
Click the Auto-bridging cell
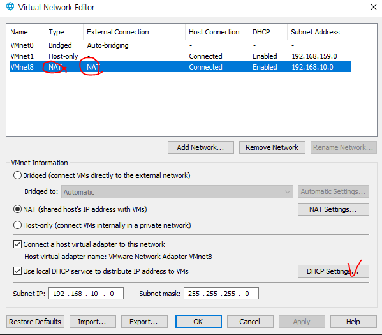(108, 45)
